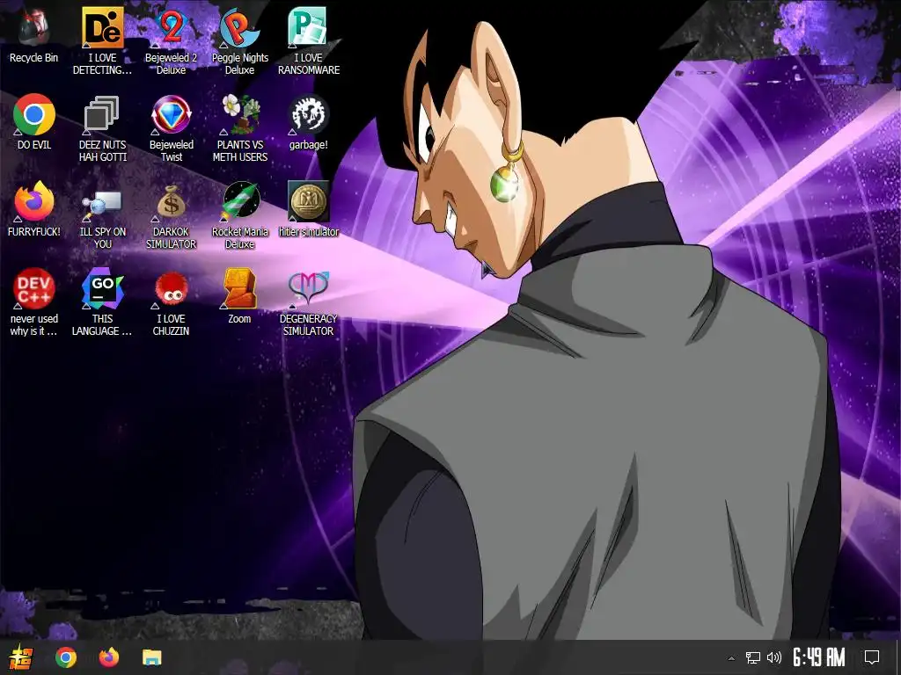Launch Chrome from the taskbar
901x675 pixels.
(x=65, y=657)
